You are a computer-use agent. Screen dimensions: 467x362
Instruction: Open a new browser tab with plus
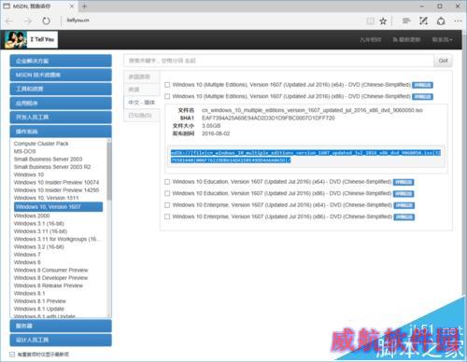point(84,7)
